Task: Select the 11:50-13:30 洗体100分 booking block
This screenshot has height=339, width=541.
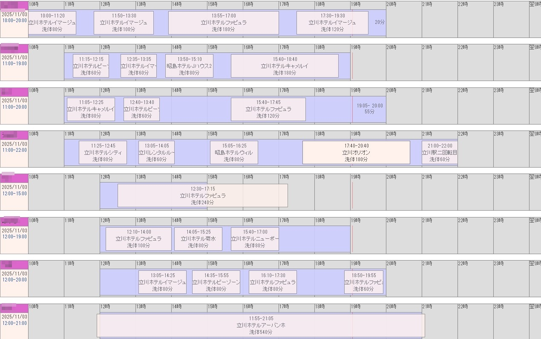Action: pyautogui.click(x=124, y=23)
